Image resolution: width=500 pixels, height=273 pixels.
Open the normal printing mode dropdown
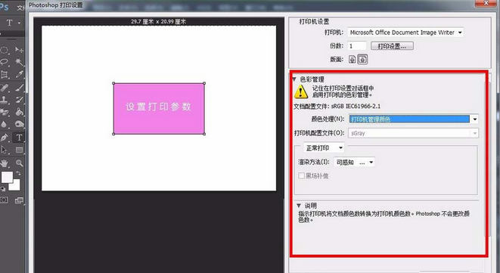point(324,148)
